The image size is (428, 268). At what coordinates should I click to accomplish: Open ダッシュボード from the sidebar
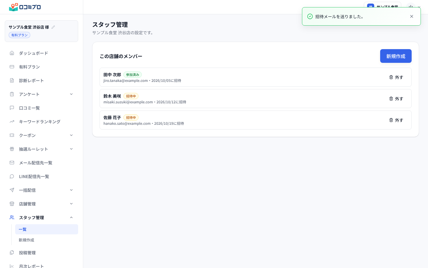[x=41, y=53]
